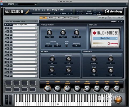
Task: Switch to the MIDI tab
Action: [51, 18]
